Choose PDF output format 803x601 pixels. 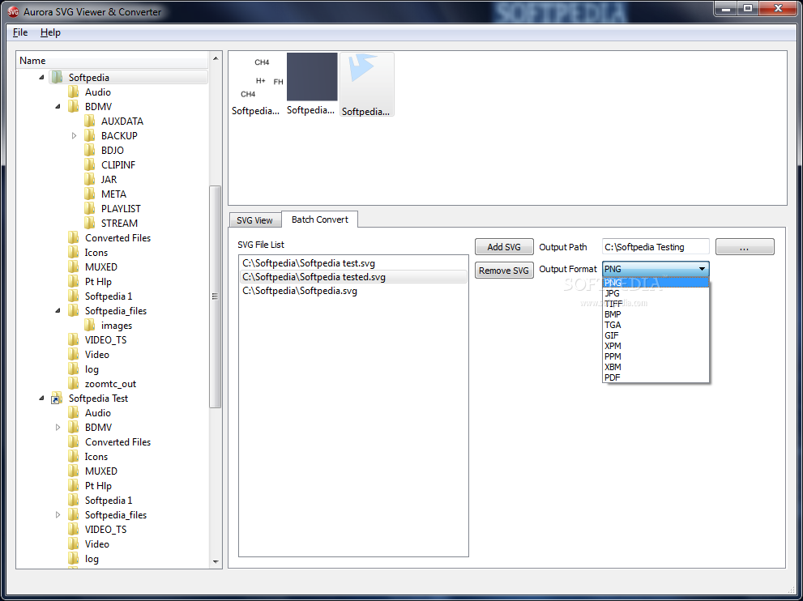(x=656, y=377)
